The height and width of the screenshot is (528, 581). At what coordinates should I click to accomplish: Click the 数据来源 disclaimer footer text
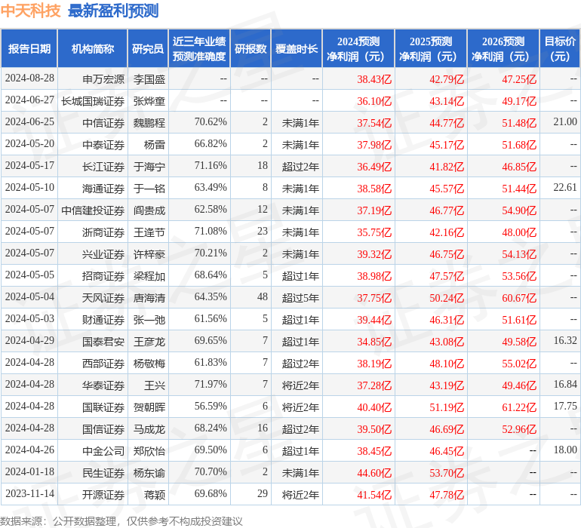pyautogui.click(x=121, y=521)
